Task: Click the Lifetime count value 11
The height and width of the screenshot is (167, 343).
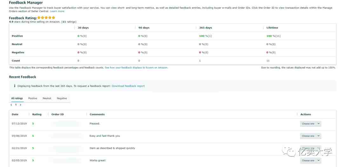Action: coord(268,61)
